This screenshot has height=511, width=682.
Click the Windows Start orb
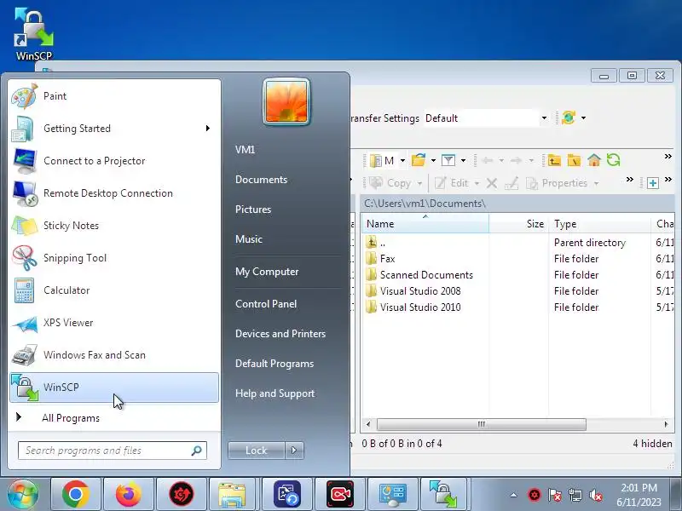pyautogui.click(x=23, y=494)
